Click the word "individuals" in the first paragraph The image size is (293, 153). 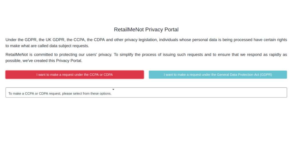point(169,40)
